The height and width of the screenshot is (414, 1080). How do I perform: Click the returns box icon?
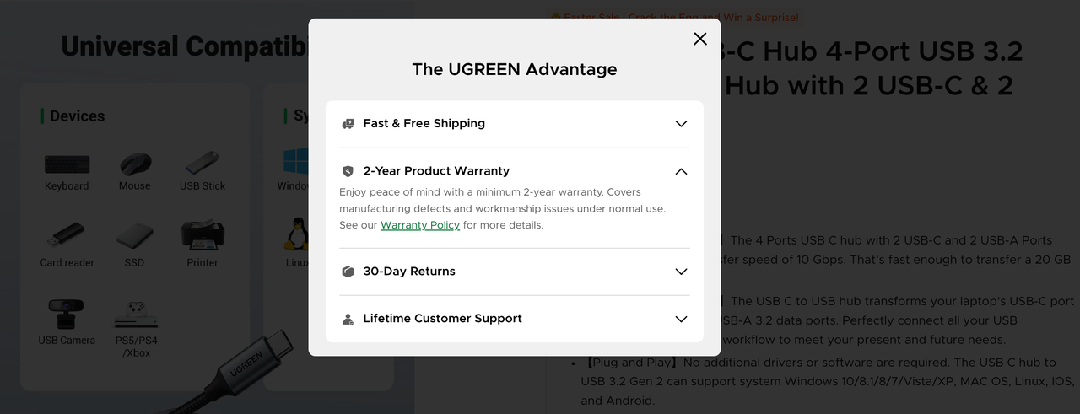tap(348, 272)
